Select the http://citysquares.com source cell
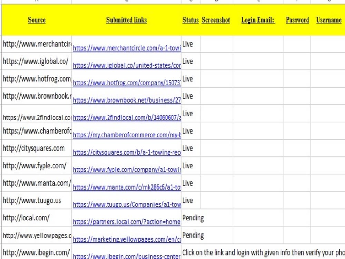This screenshot has height=259, width=345. [x=37, y=148]
